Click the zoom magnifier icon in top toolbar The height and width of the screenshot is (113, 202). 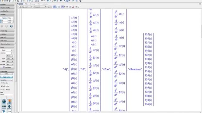69,1
